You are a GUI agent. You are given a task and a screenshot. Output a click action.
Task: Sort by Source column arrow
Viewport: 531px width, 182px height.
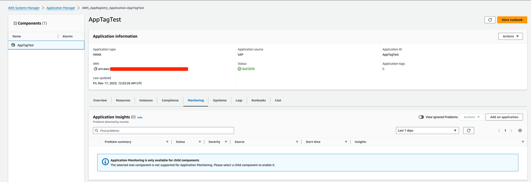point(297,142)
